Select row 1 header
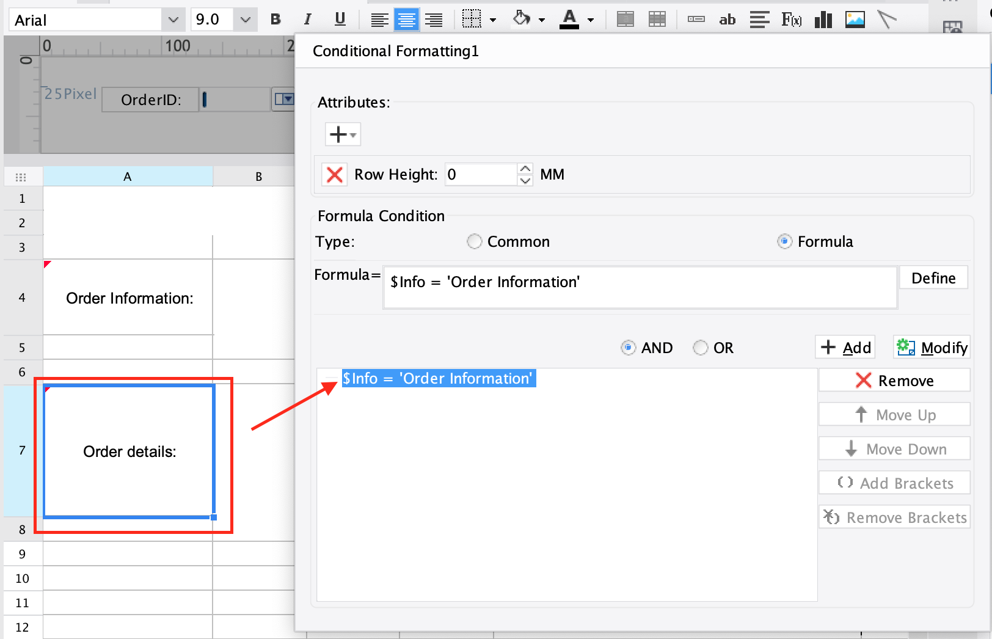 [23, 199]
